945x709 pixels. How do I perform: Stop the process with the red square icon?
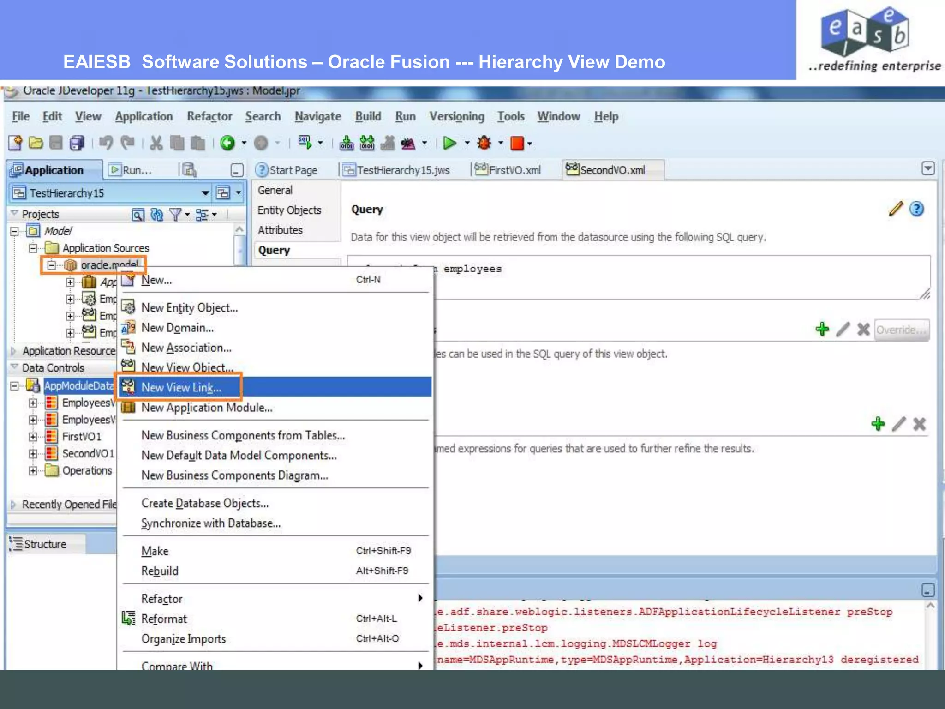coord(517,144)
